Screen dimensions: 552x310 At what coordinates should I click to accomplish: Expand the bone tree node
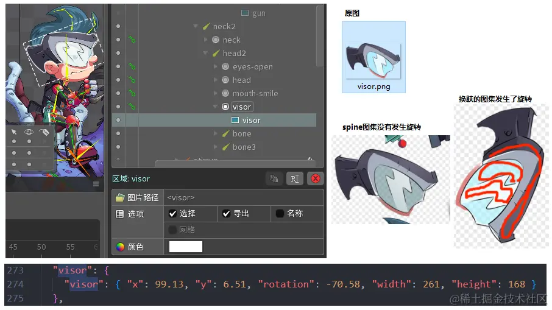click(216, 133)
